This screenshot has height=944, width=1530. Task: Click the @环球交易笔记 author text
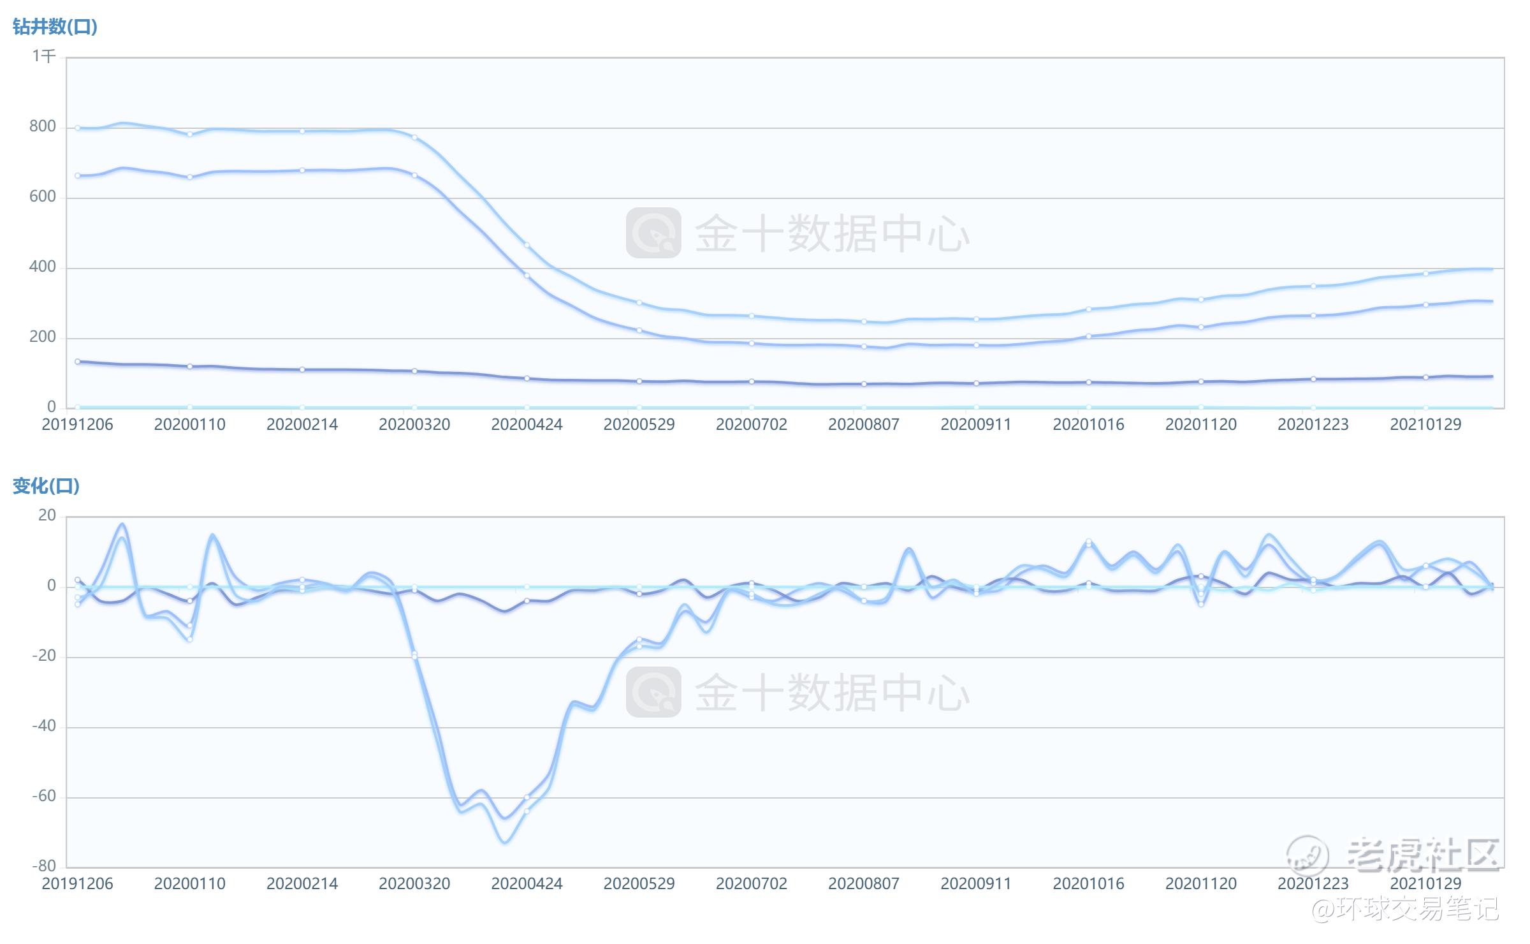1404,909
